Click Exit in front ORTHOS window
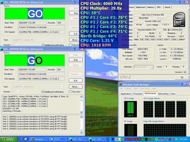Image resolution: width=190 pixels, height=142 pixels. pyautogui.click(x=76, y=80)
